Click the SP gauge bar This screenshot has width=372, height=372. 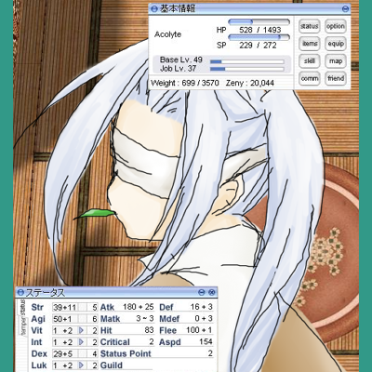coord(259,37)
